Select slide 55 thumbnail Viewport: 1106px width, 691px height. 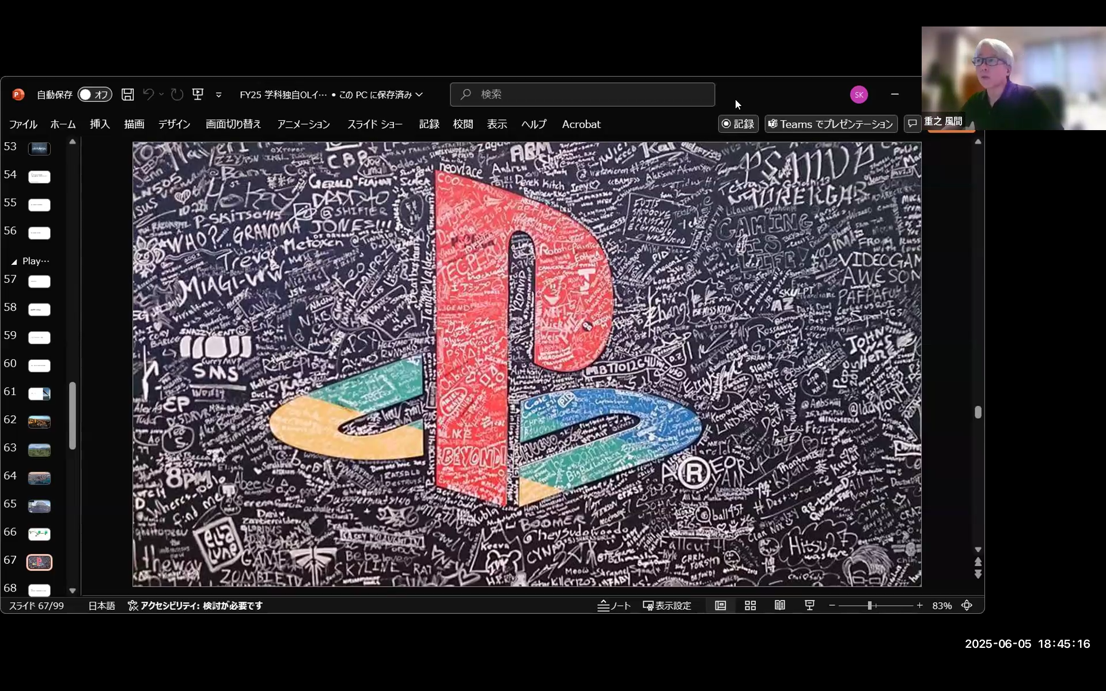39,205
